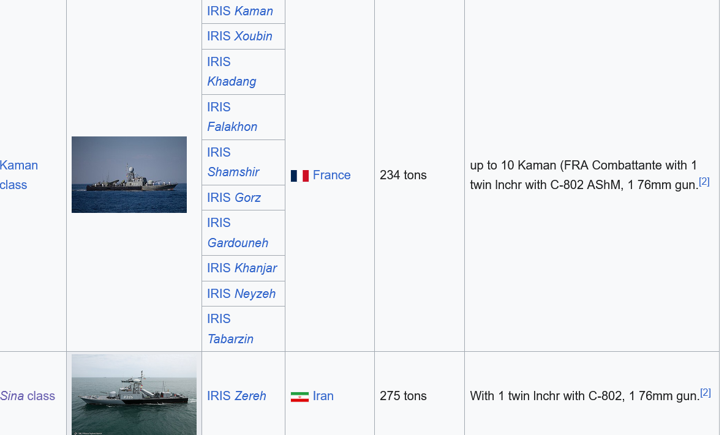Click the France flag icon
The width and height of the screenshot is (727, 435).
tap(299, 176)
